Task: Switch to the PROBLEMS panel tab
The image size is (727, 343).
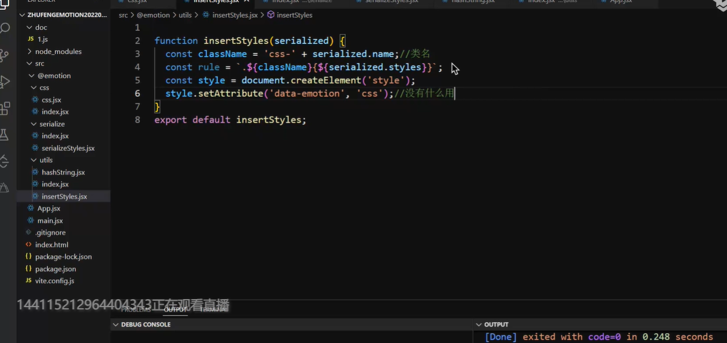Action: 136,309
